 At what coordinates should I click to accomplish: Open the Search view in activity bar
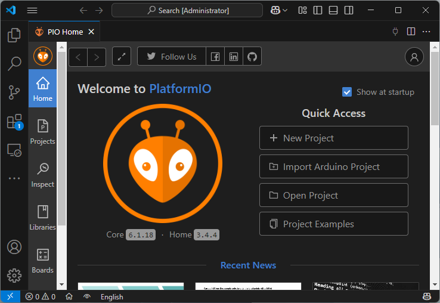pos(14,63)
